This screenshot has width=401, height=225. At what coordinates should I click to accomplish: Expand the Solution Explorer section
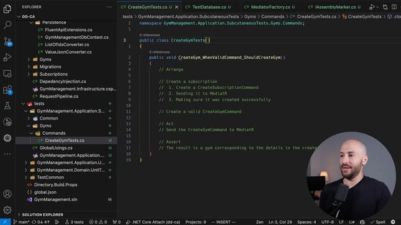(x=43, y=214)
